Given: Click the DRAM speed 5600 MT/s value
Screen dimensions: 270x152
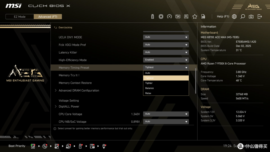Looking at the screenshot, I should coord(242,98).
